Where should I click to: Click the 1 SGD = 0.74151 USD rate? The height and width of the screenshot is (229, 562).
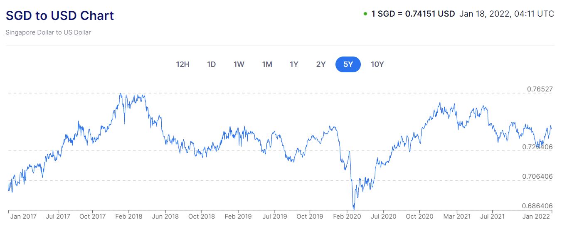(x=413, y=14)
